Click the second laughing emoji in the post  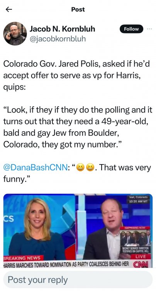90,168
